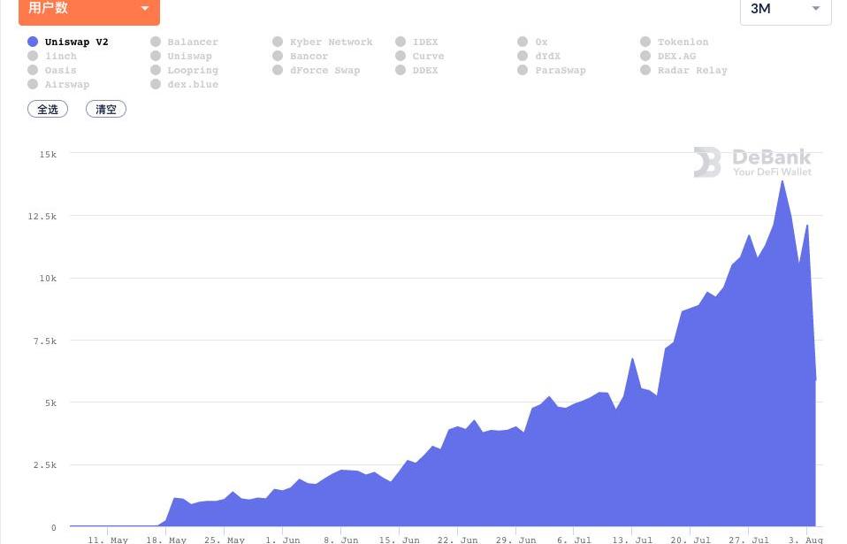The width and height of the screenshot is (847, 544).
Task: Click the arrow on the 3M dropdown
Action: coord(815,9)
